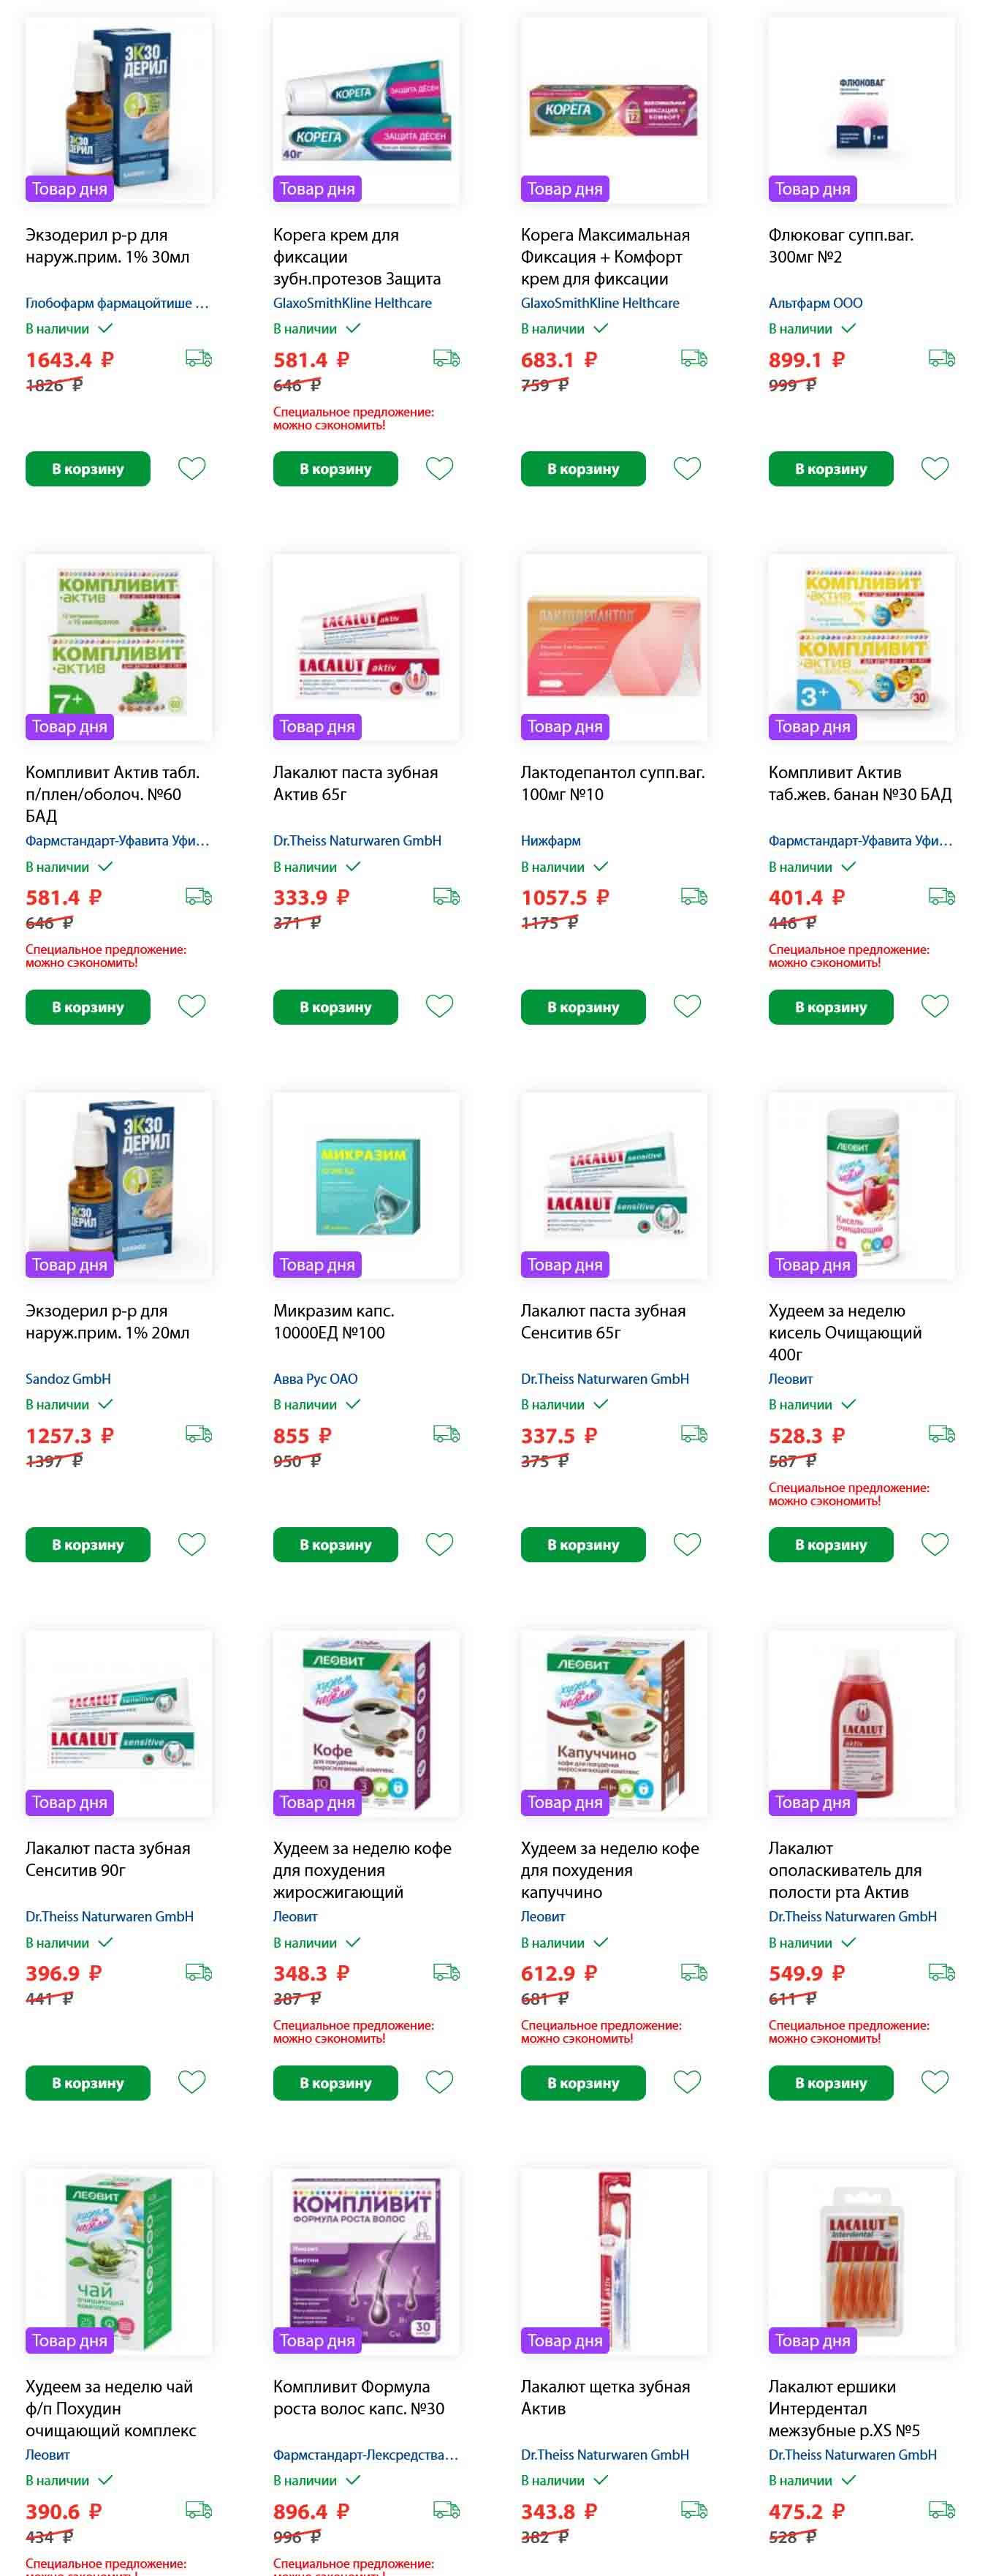This screenshot has height=2576, width=988.
Task: Add Экзодерил 30мл to favorites heart
Action: 191,468
